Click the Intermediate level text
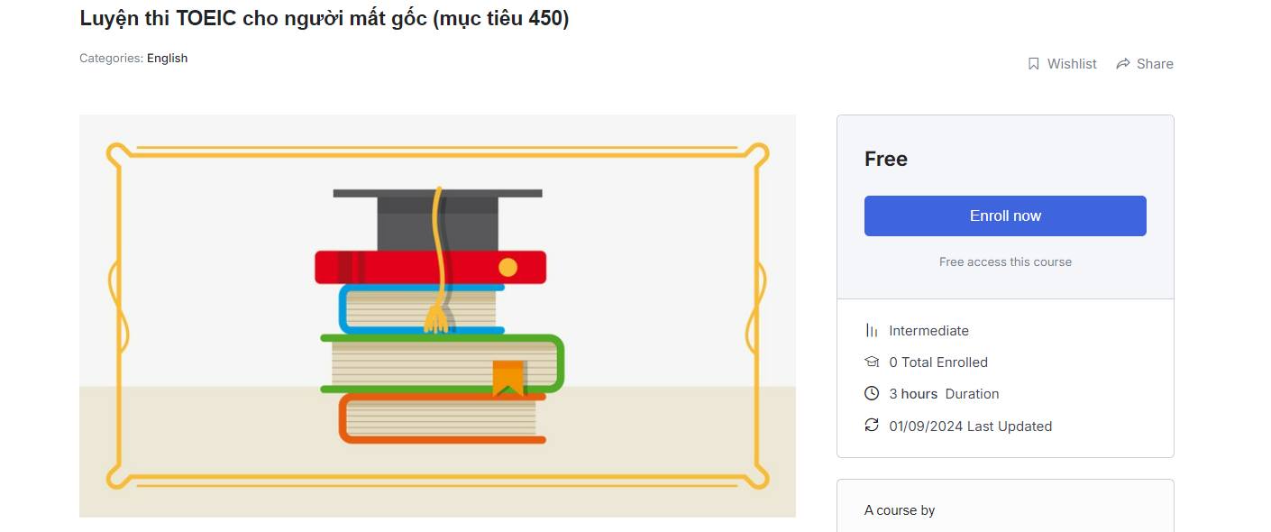Image resolution: width=1271 pixels, height=532 pixels. (928, 331)
